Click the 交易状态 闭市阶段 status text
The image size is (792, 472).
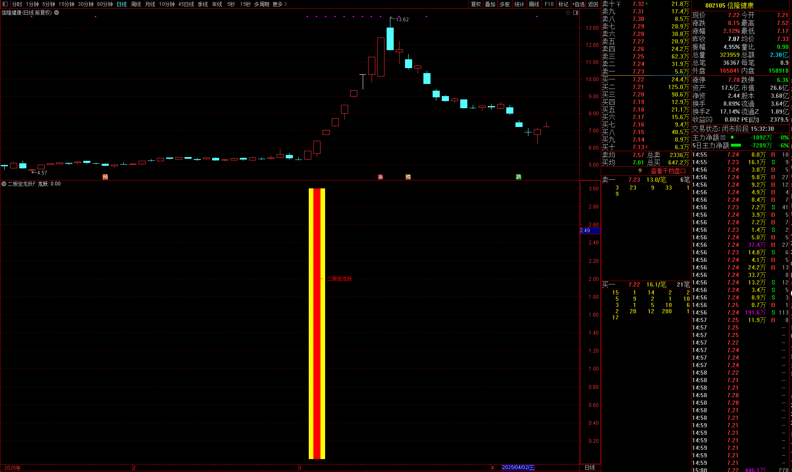(x=720, y=129)
